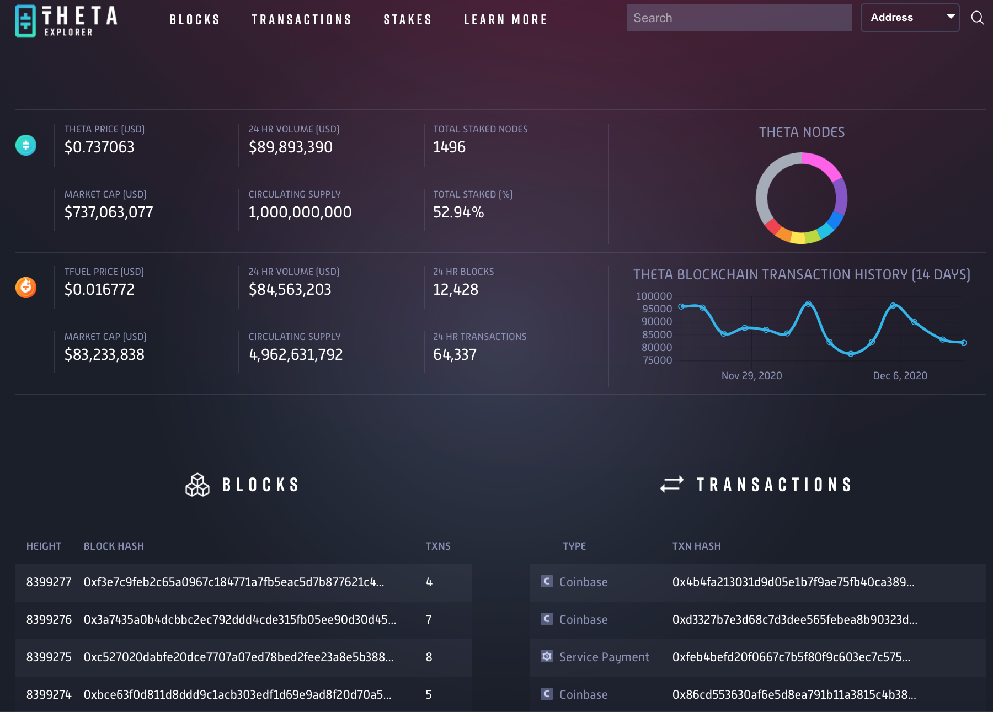Screen dimensions: 993x712
Task: Click TFuel circulating supply 4,962,631,792
Action: 296,355
